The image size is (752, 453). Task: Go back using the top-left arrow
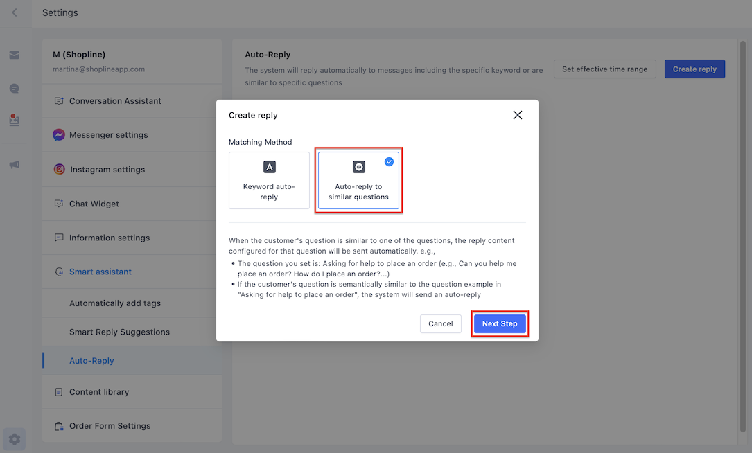click(15, 12)
